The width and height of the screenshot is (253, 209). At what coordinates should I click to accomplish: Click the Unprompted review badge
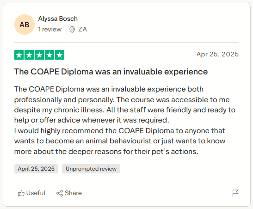(x=91, y=169)
